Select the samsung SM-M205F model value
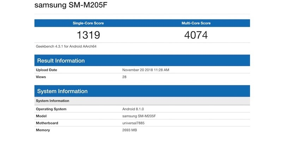This screenshot has width=282, height=141. [139, 116]
